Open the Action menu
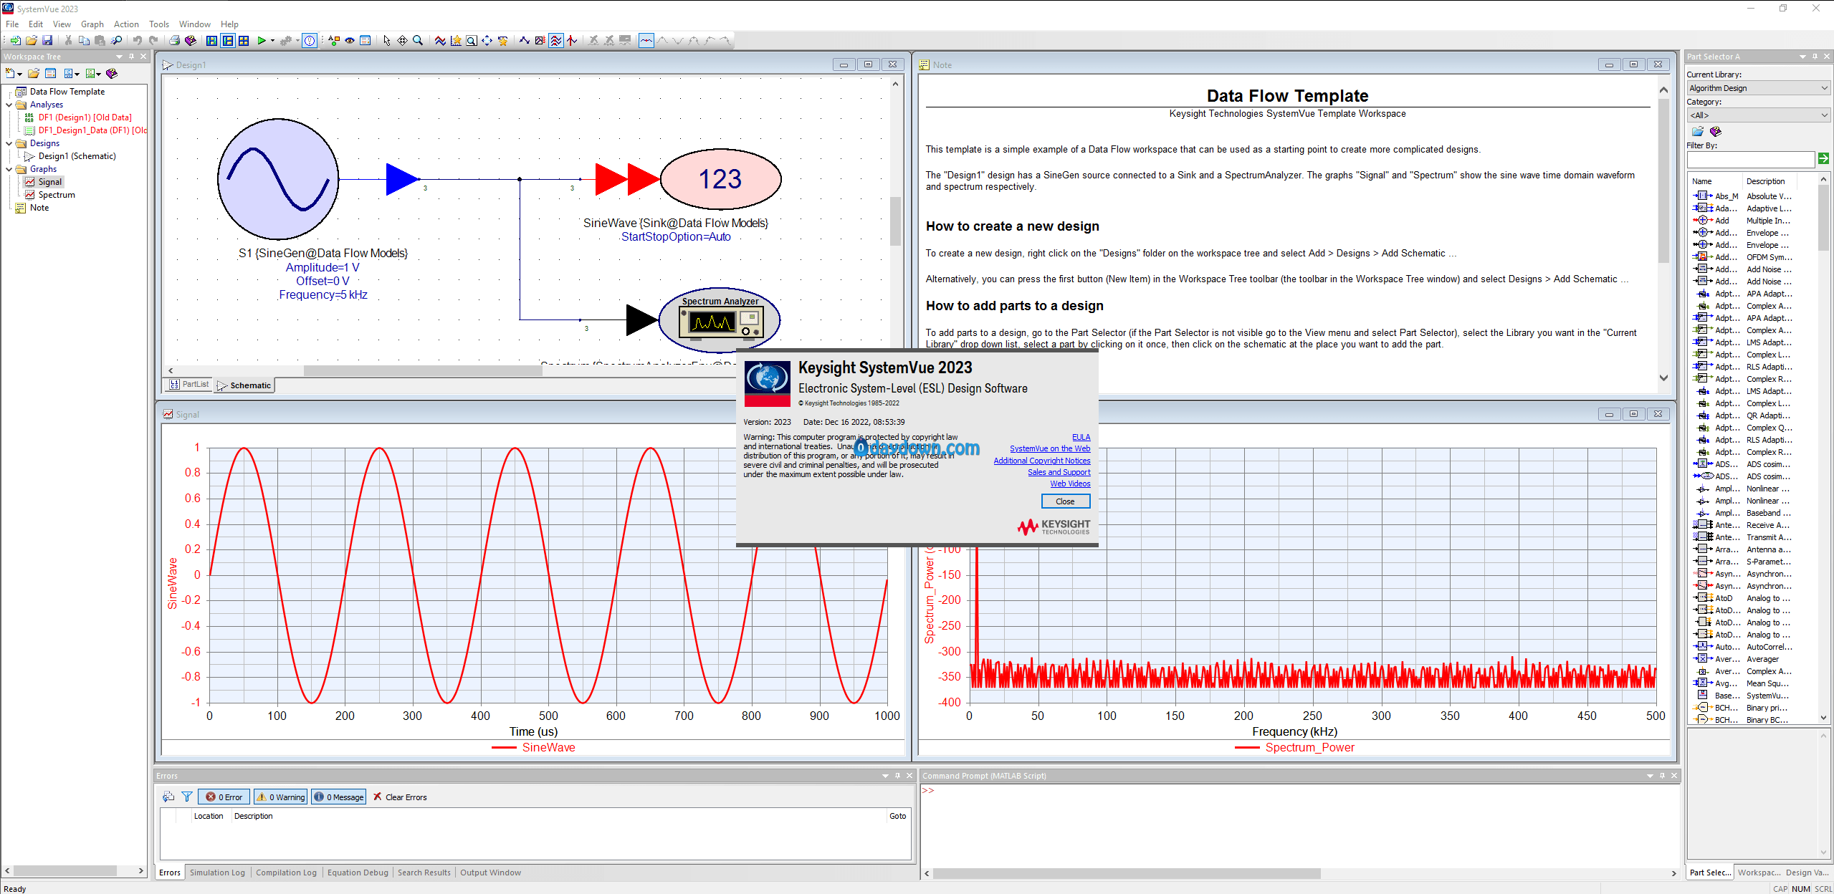1834x894 pixels. point(126,24)
